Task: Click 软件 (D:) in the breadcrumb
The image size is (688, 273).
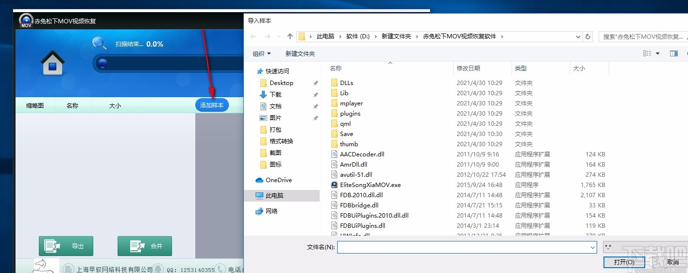Action: (x=358, y=36)
